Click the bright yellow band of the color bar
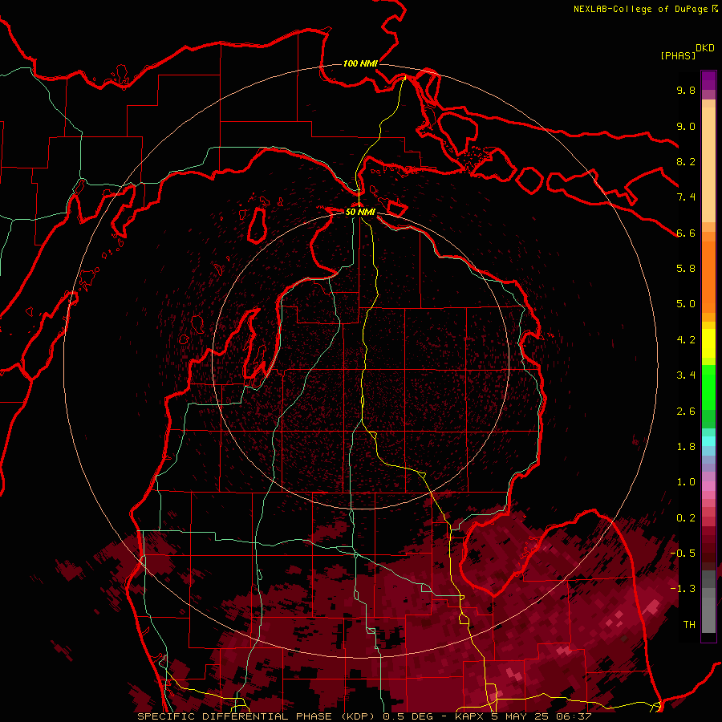This screenshot has height=722, width=722. click(x=708, y=343)
